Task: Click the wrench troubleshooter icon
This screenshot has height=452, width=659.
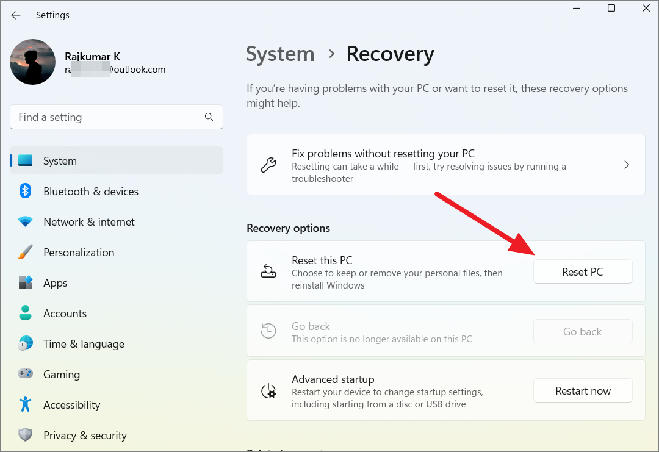Action: pos(268,165)
